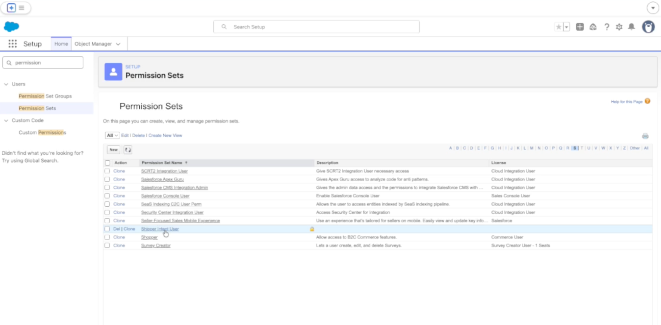Screen dimensions: 661x325
Task: Show all letters with the All filter
Action: 646,148
